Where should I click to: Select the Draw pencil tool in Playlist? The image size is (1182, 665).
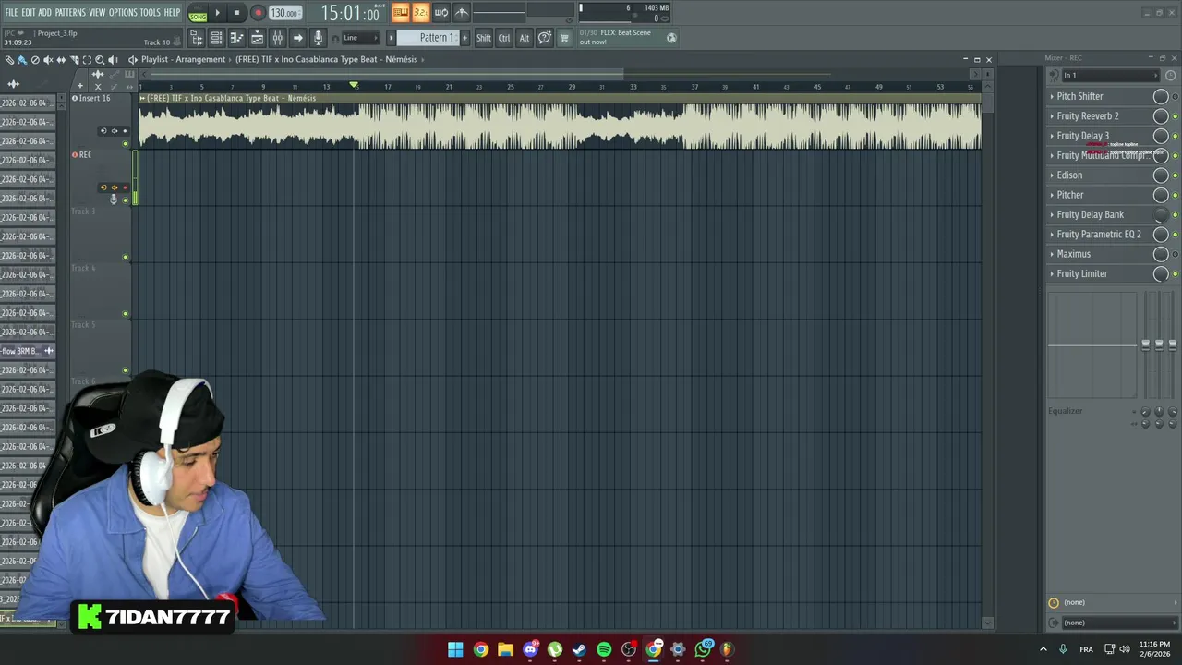tap(9, 60)
